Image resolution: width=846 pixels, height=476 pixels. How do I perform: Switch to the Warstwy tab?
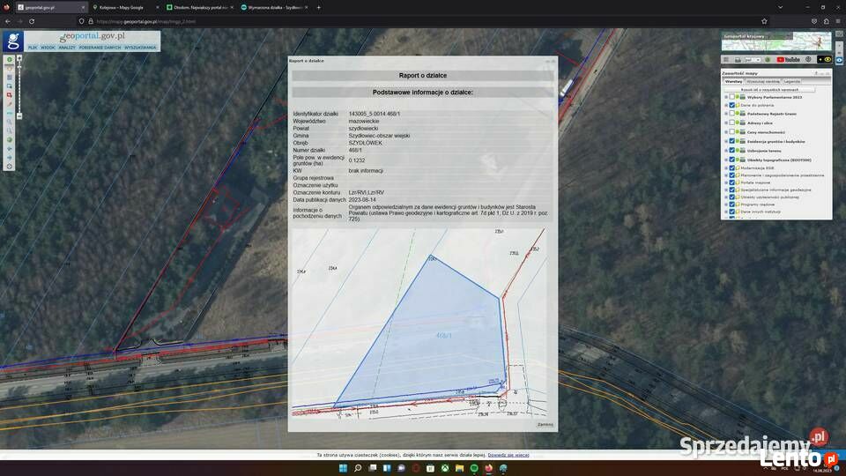733,81
